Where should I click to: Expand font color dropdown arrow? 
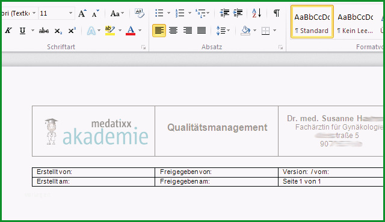coord(140,31)
